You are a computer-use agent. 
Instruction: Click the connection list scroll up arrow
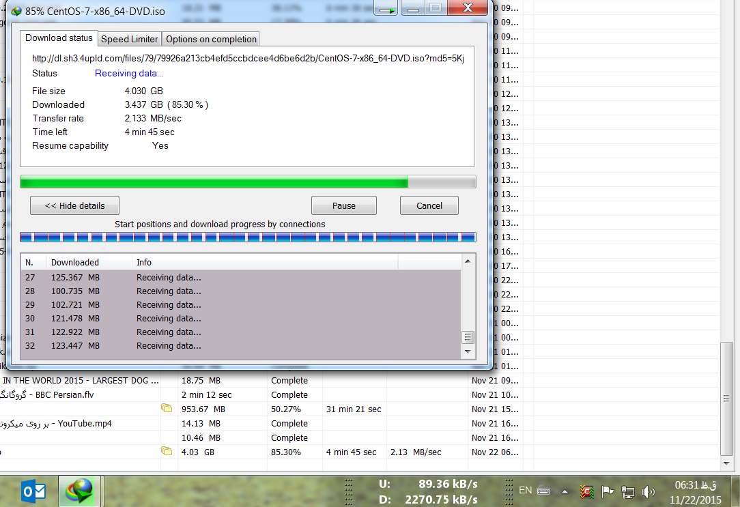[x=468, y=261]
